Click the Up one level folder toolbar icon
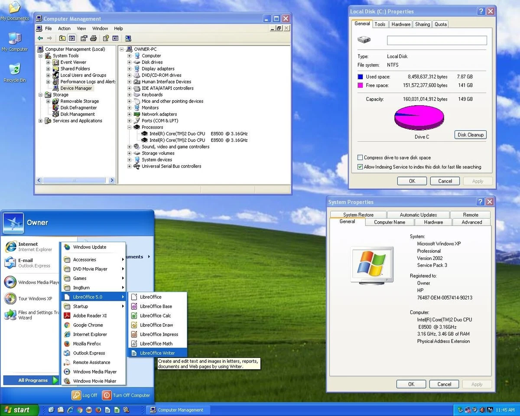This screenshot has width=520, height=416. (x=62, y=38)
